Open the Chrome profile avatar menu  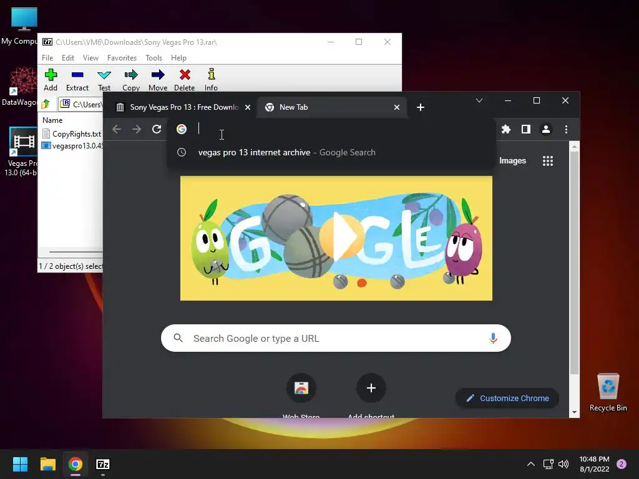(x=545, y=129)
